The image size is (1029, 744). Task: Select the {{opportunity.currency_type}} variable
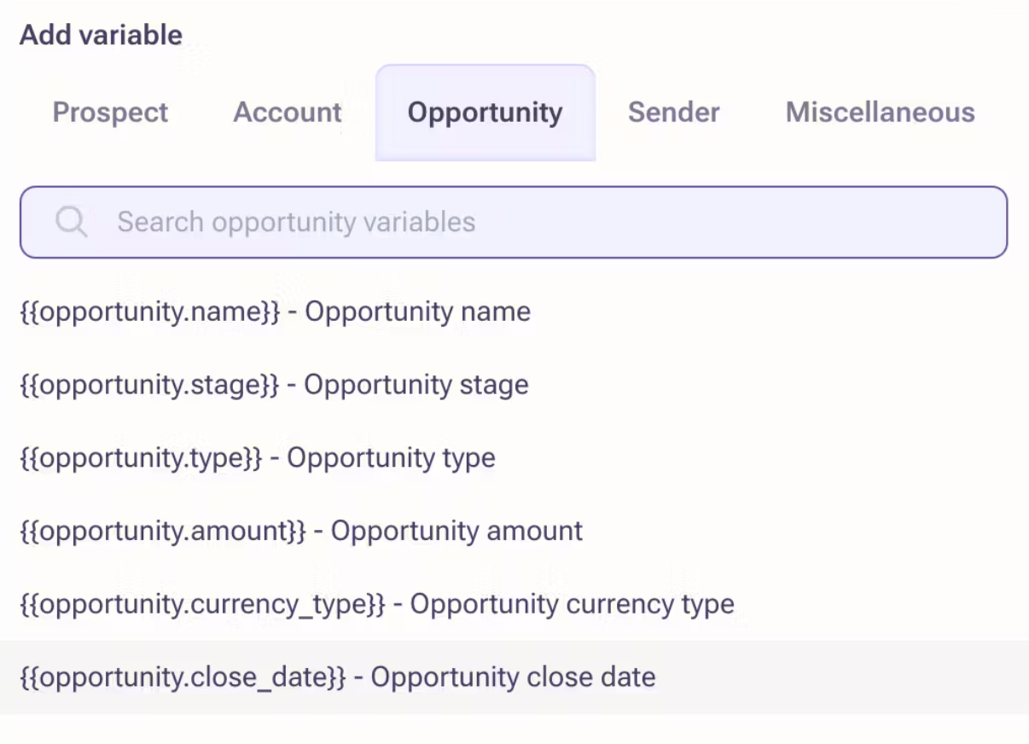pos(203,605)
